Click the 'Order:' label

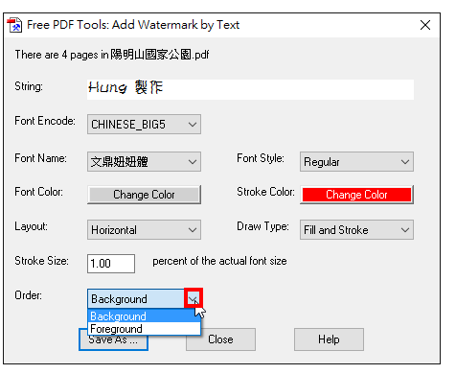29,295
